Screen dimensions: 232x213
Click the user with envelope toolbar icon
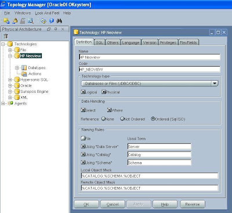[15, 21]
